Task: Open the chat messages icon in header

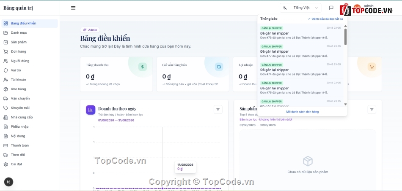Action: point(331,8)
